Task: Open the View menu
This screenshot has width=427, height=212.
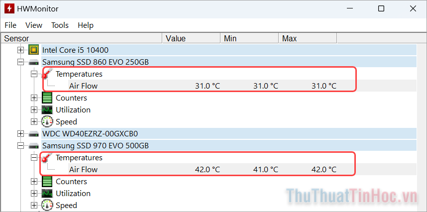Action: point(34,25)
